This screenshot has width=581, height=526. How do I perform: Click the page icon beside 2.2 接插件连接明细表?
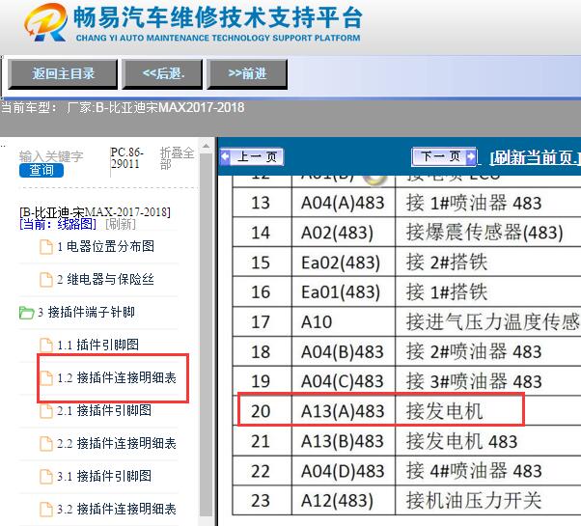pos(46,443)
